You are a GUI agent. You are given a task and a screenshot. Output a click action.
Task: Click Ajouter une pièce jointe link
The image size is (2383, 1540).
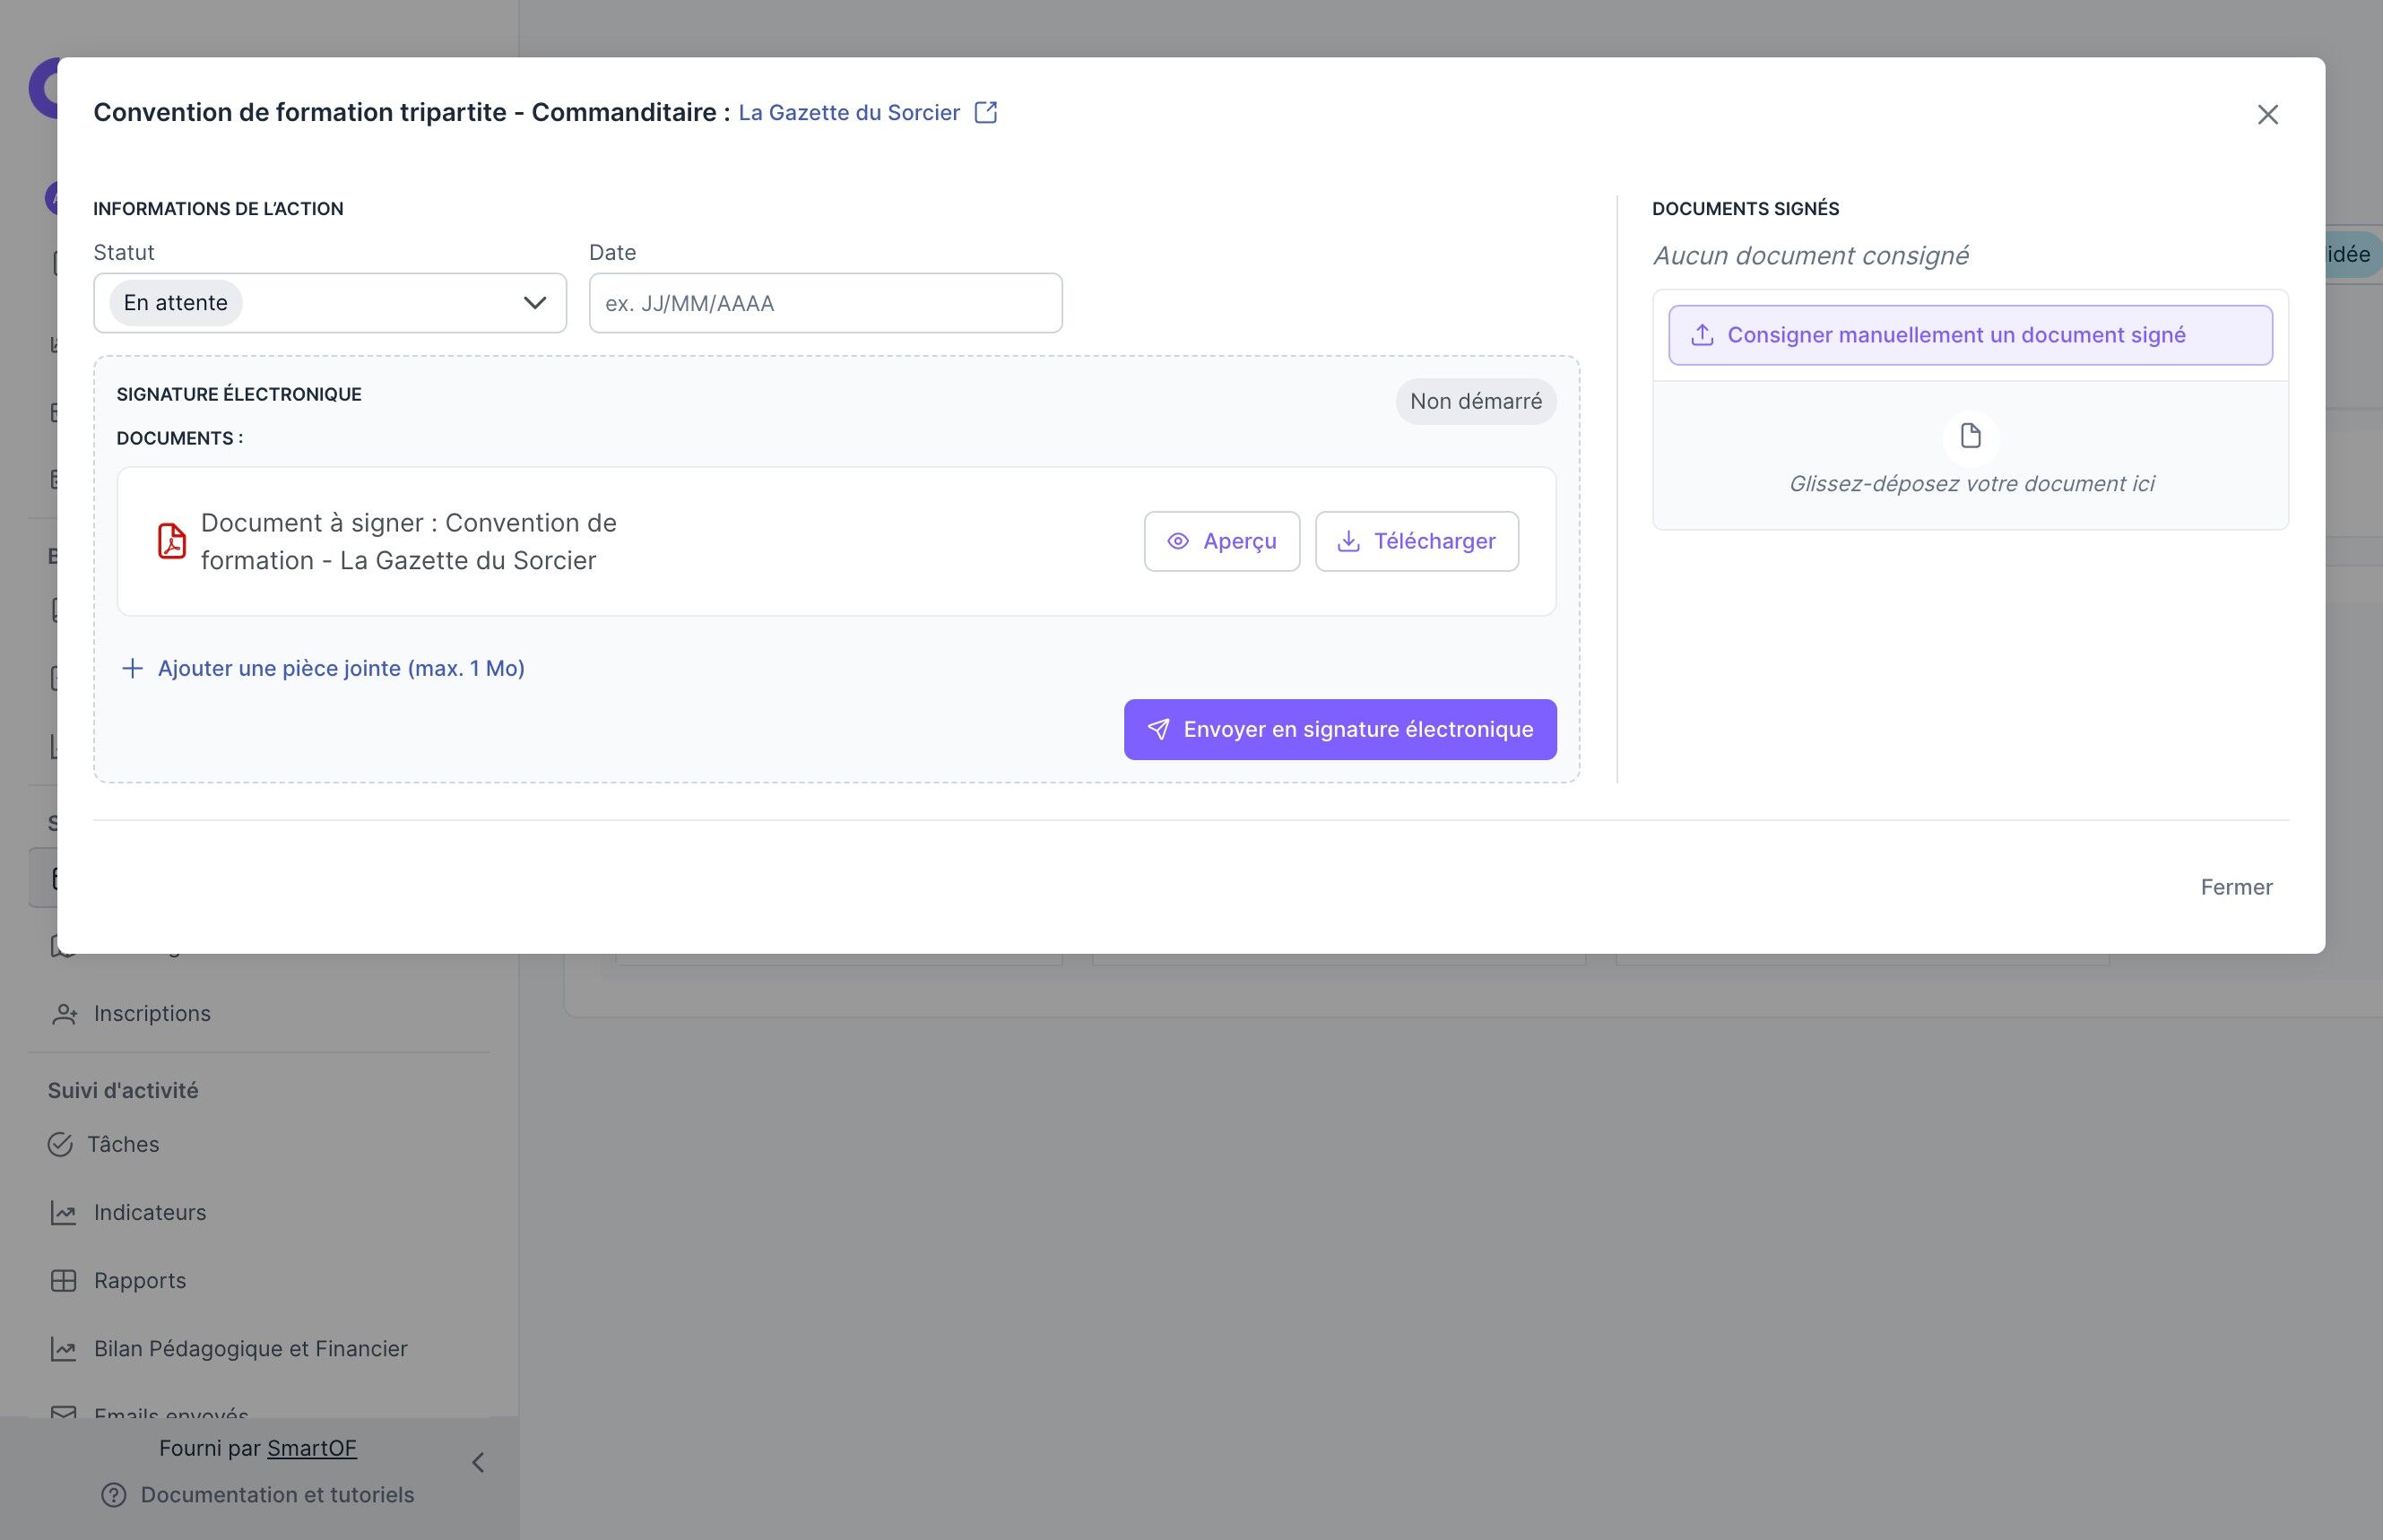pos(341,668)
